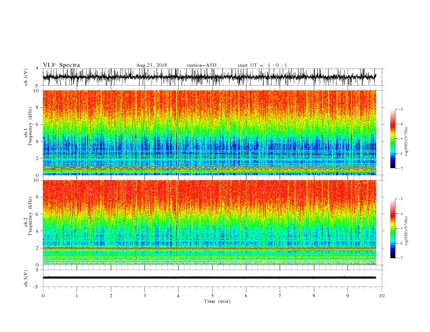
Task: Click the '4' kHz tick on ch.2 frequency axis
Action: (37, 231)
